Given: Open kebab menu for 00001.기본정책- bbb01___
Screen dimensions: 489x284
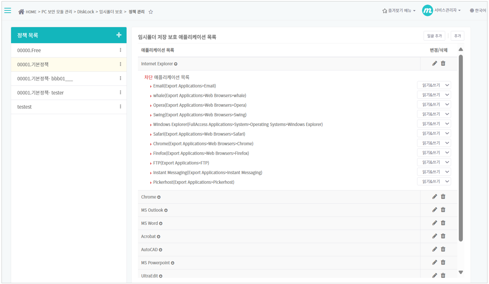Looking at the screenshot, I should 121,78.
